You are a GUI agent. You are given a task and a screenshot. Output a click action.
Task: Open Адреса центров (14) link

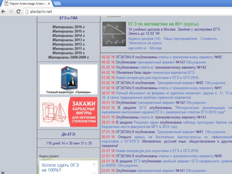click(144, 39)
